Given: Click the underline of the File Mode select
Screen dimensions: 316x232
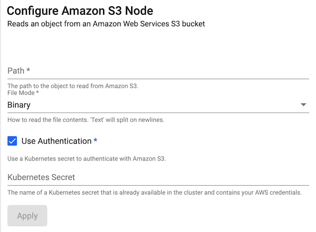Looking at the screenshot, I should (x=158, y=113).
